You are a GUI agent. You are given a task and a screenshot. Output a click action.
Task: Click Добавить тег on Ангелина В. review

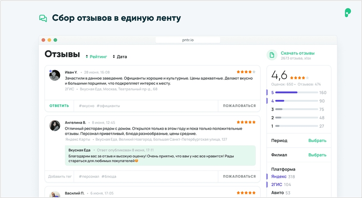coord(60,176)
